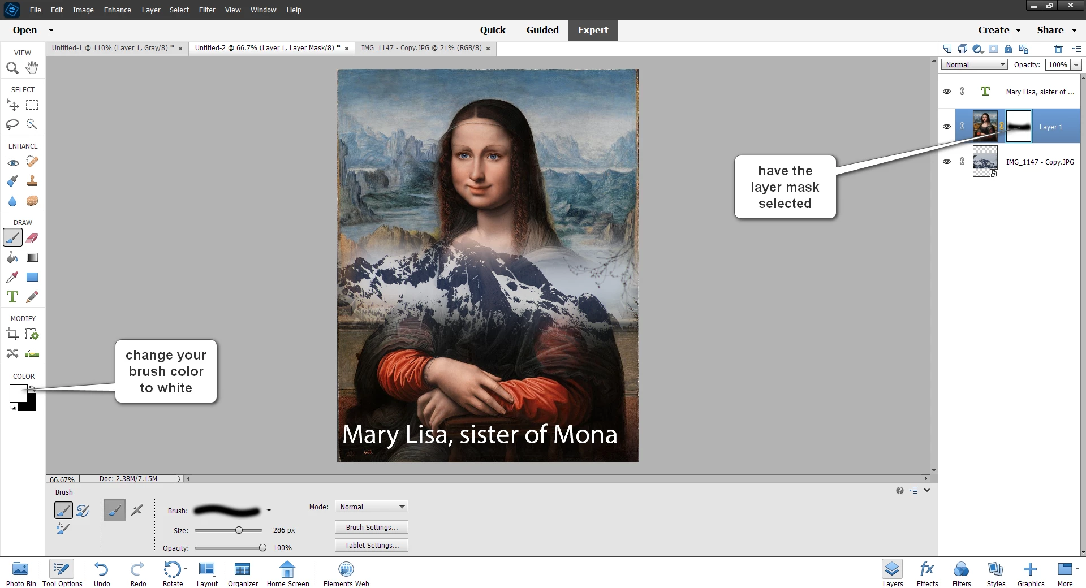Select the Rectangular Marquee tool

(32, 105)
